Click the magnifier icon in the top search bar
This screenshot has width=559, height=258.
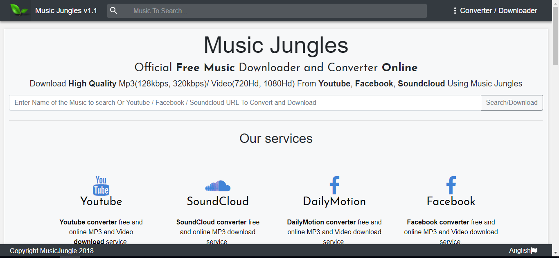[114, 11]
